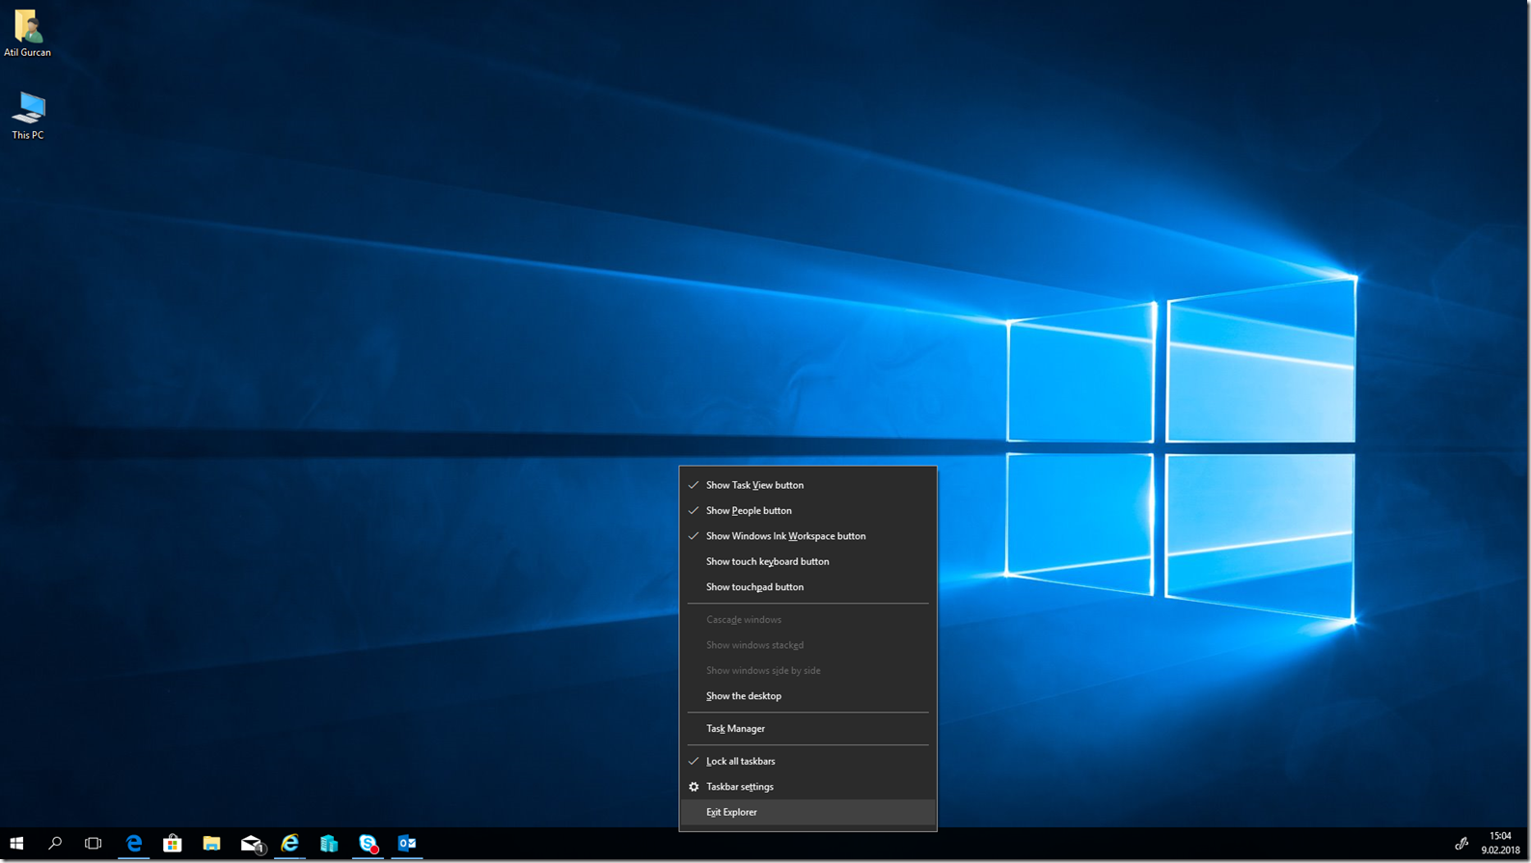The width and height of the screenshot is (1531, 863).
Task: Open the Start menu
Action: pyautogui.click(x=16, y=844)
